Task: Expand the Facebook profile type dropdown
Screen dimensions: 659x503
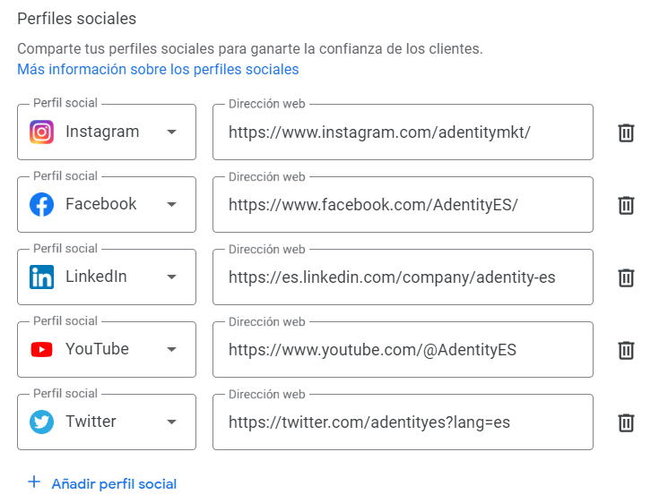Action: pyautogui.click(x=171, y=205)
